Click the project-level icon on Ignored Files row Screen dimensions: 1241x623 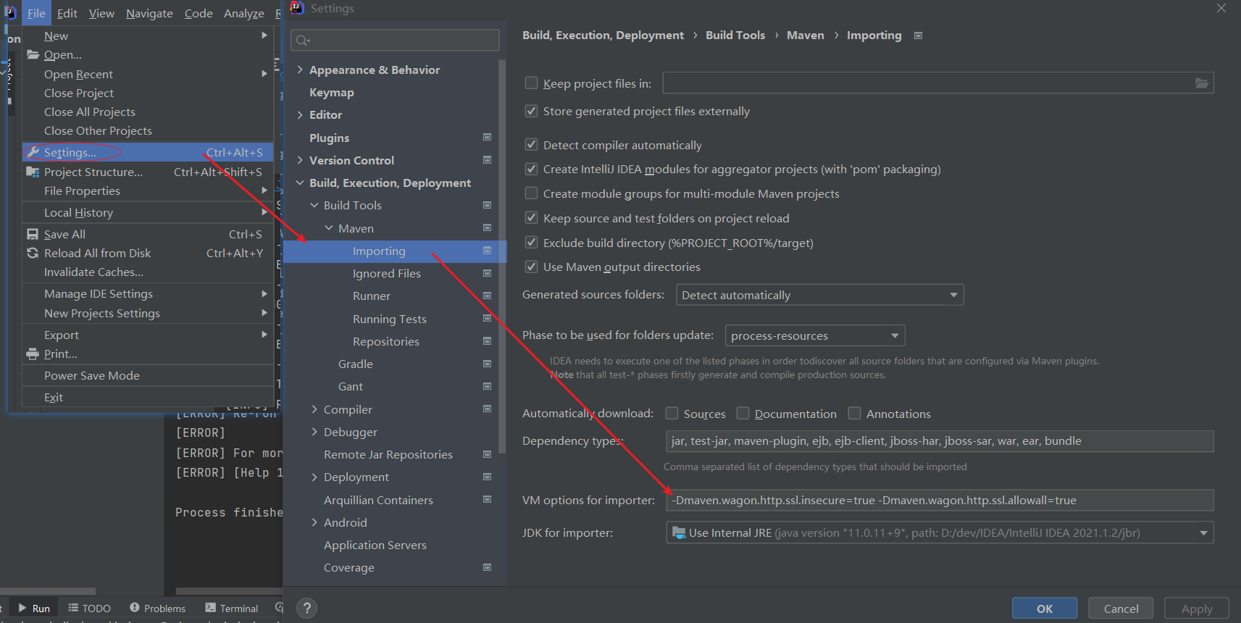tap(487, 273)
